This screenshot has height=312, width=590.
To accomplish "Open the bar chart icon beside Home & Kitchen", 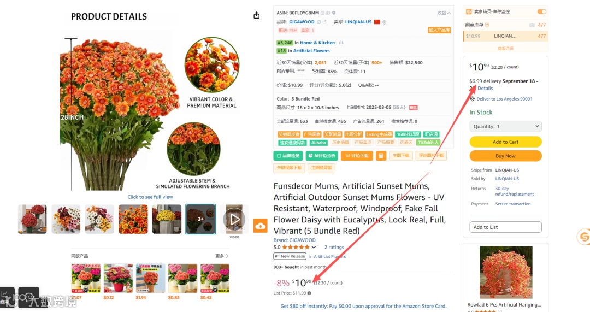I will pyautogui.click(x=341, y=43).
